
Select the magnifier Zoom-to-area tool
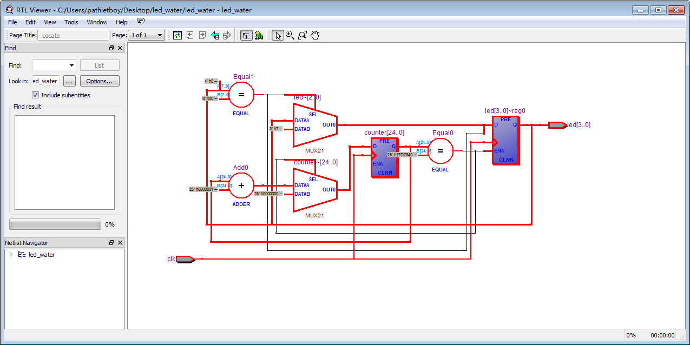point(303,35)
